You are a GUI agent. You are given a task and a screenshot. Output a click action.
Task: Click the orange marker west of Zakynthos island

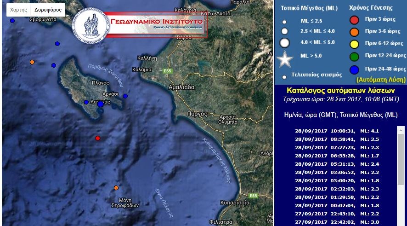[32, 62]
